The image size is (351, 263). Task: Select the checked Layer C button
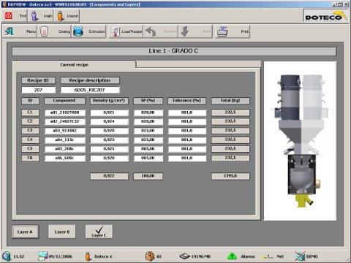(99, 232)
